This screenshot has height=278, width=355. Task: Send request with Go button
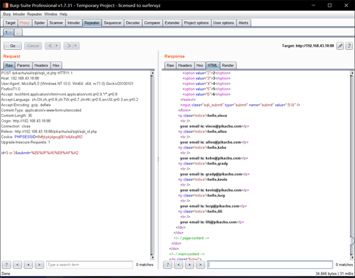coord(13,46)
